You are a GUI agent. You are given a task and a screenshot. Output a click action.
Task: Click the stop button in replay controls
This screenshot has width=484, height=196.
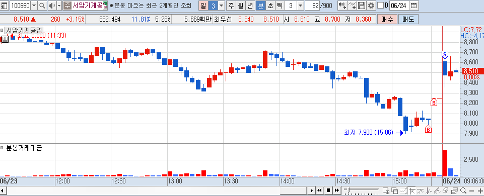tap(328, 190)
